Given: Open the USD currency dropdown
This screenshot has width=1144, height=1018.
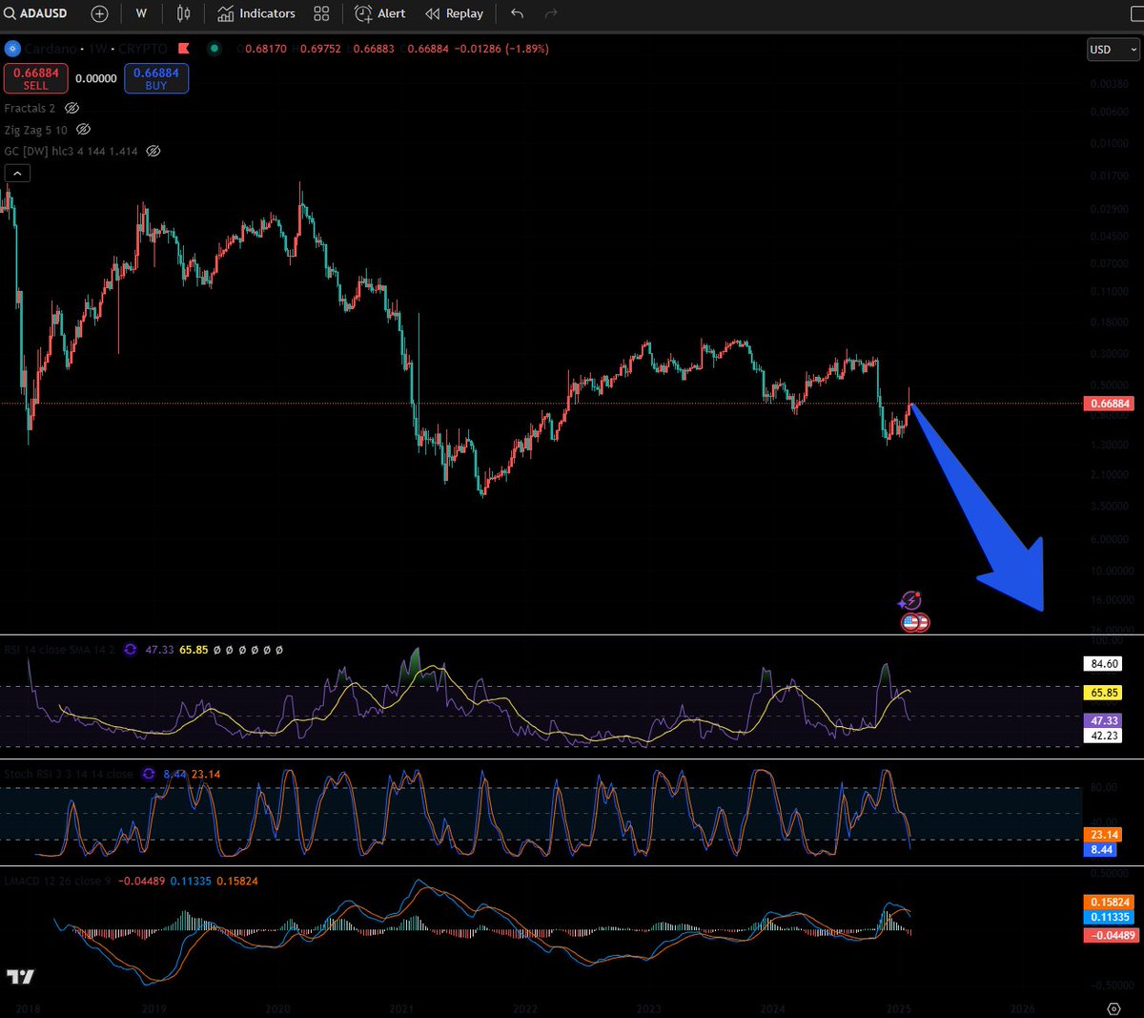Looking at the screenshot, I should pyautogui.click(x=1112, y=49).
